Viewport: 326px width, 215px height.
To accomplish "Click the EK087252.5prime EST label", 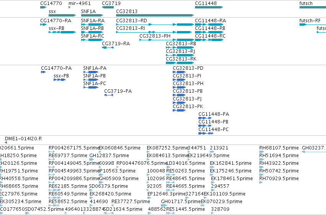I will pos(167,148).
